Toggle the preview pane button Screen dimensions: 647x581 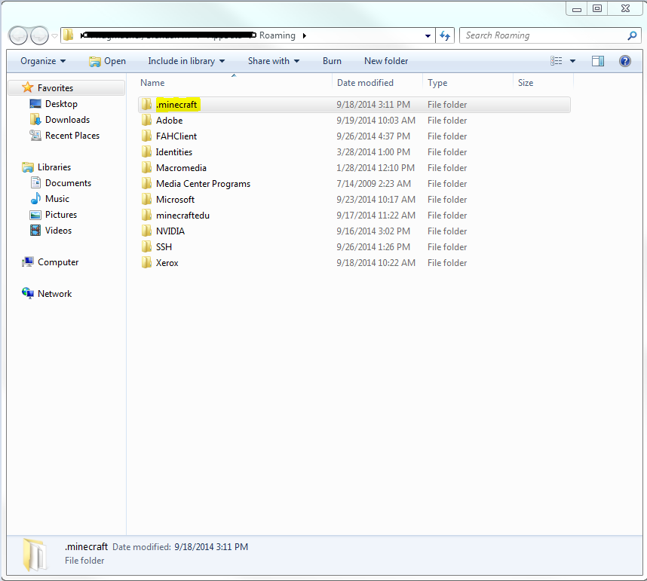598,61
